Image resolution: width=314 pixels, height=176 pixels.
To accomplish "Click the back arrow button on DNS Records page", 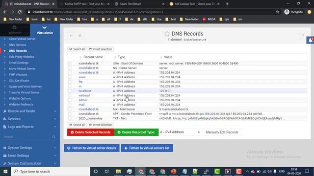I will 72,36.
